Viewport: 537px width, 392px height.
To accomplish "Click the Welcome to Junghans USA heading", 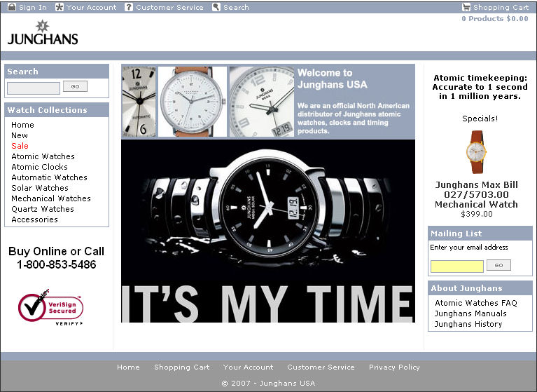I will click(x=332, y=79).
